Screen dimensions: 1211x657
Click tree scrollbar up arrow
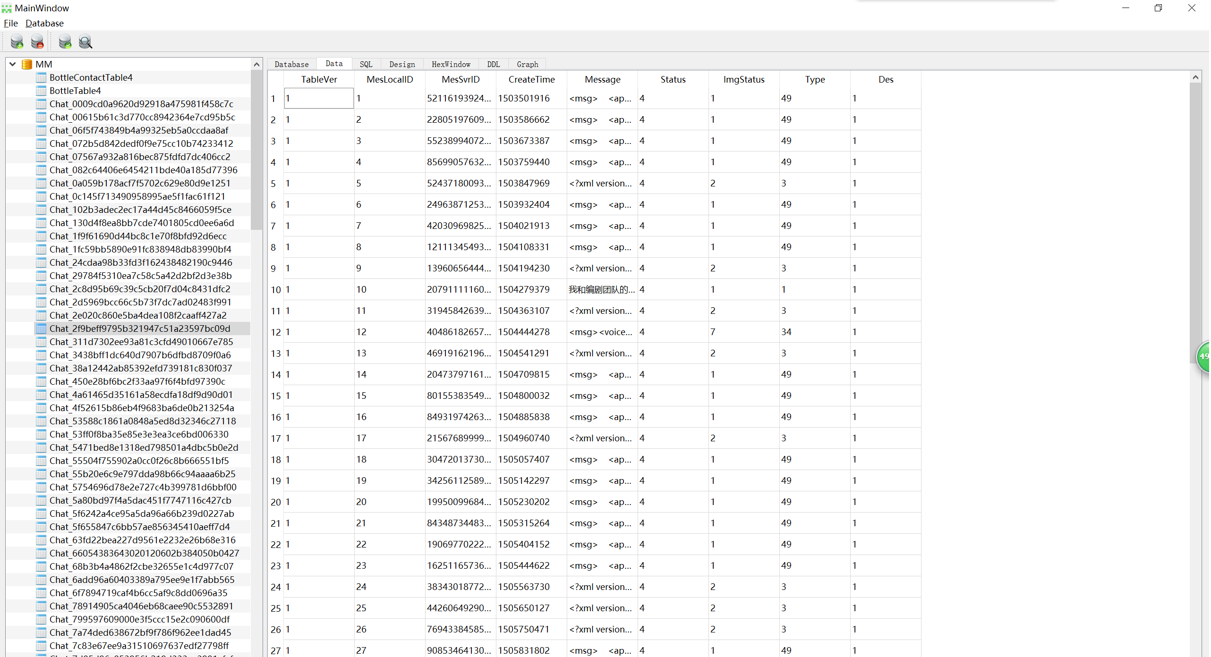256,65
